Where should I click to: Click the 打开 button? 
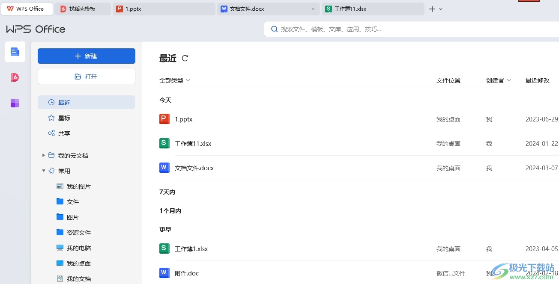(x=87, y=77)
